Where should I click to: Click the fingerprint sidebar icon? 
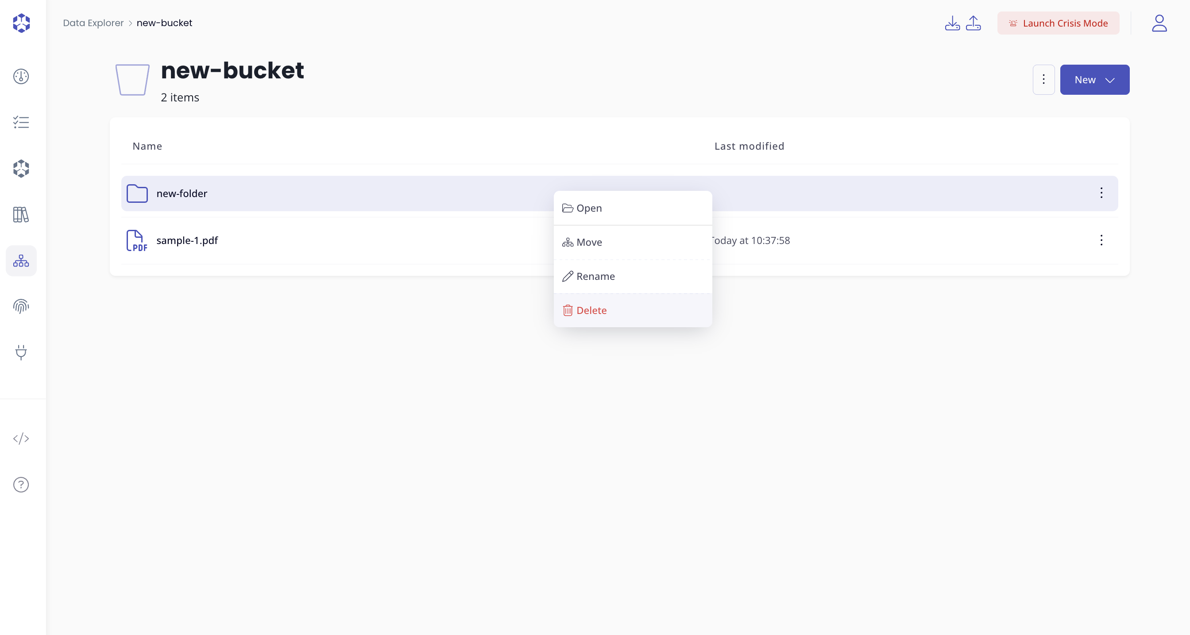tap(21, 306)
